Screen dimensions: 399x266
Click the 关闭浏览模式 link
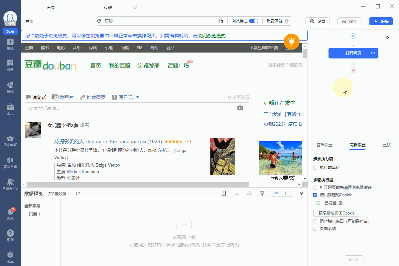click(211, 36)
